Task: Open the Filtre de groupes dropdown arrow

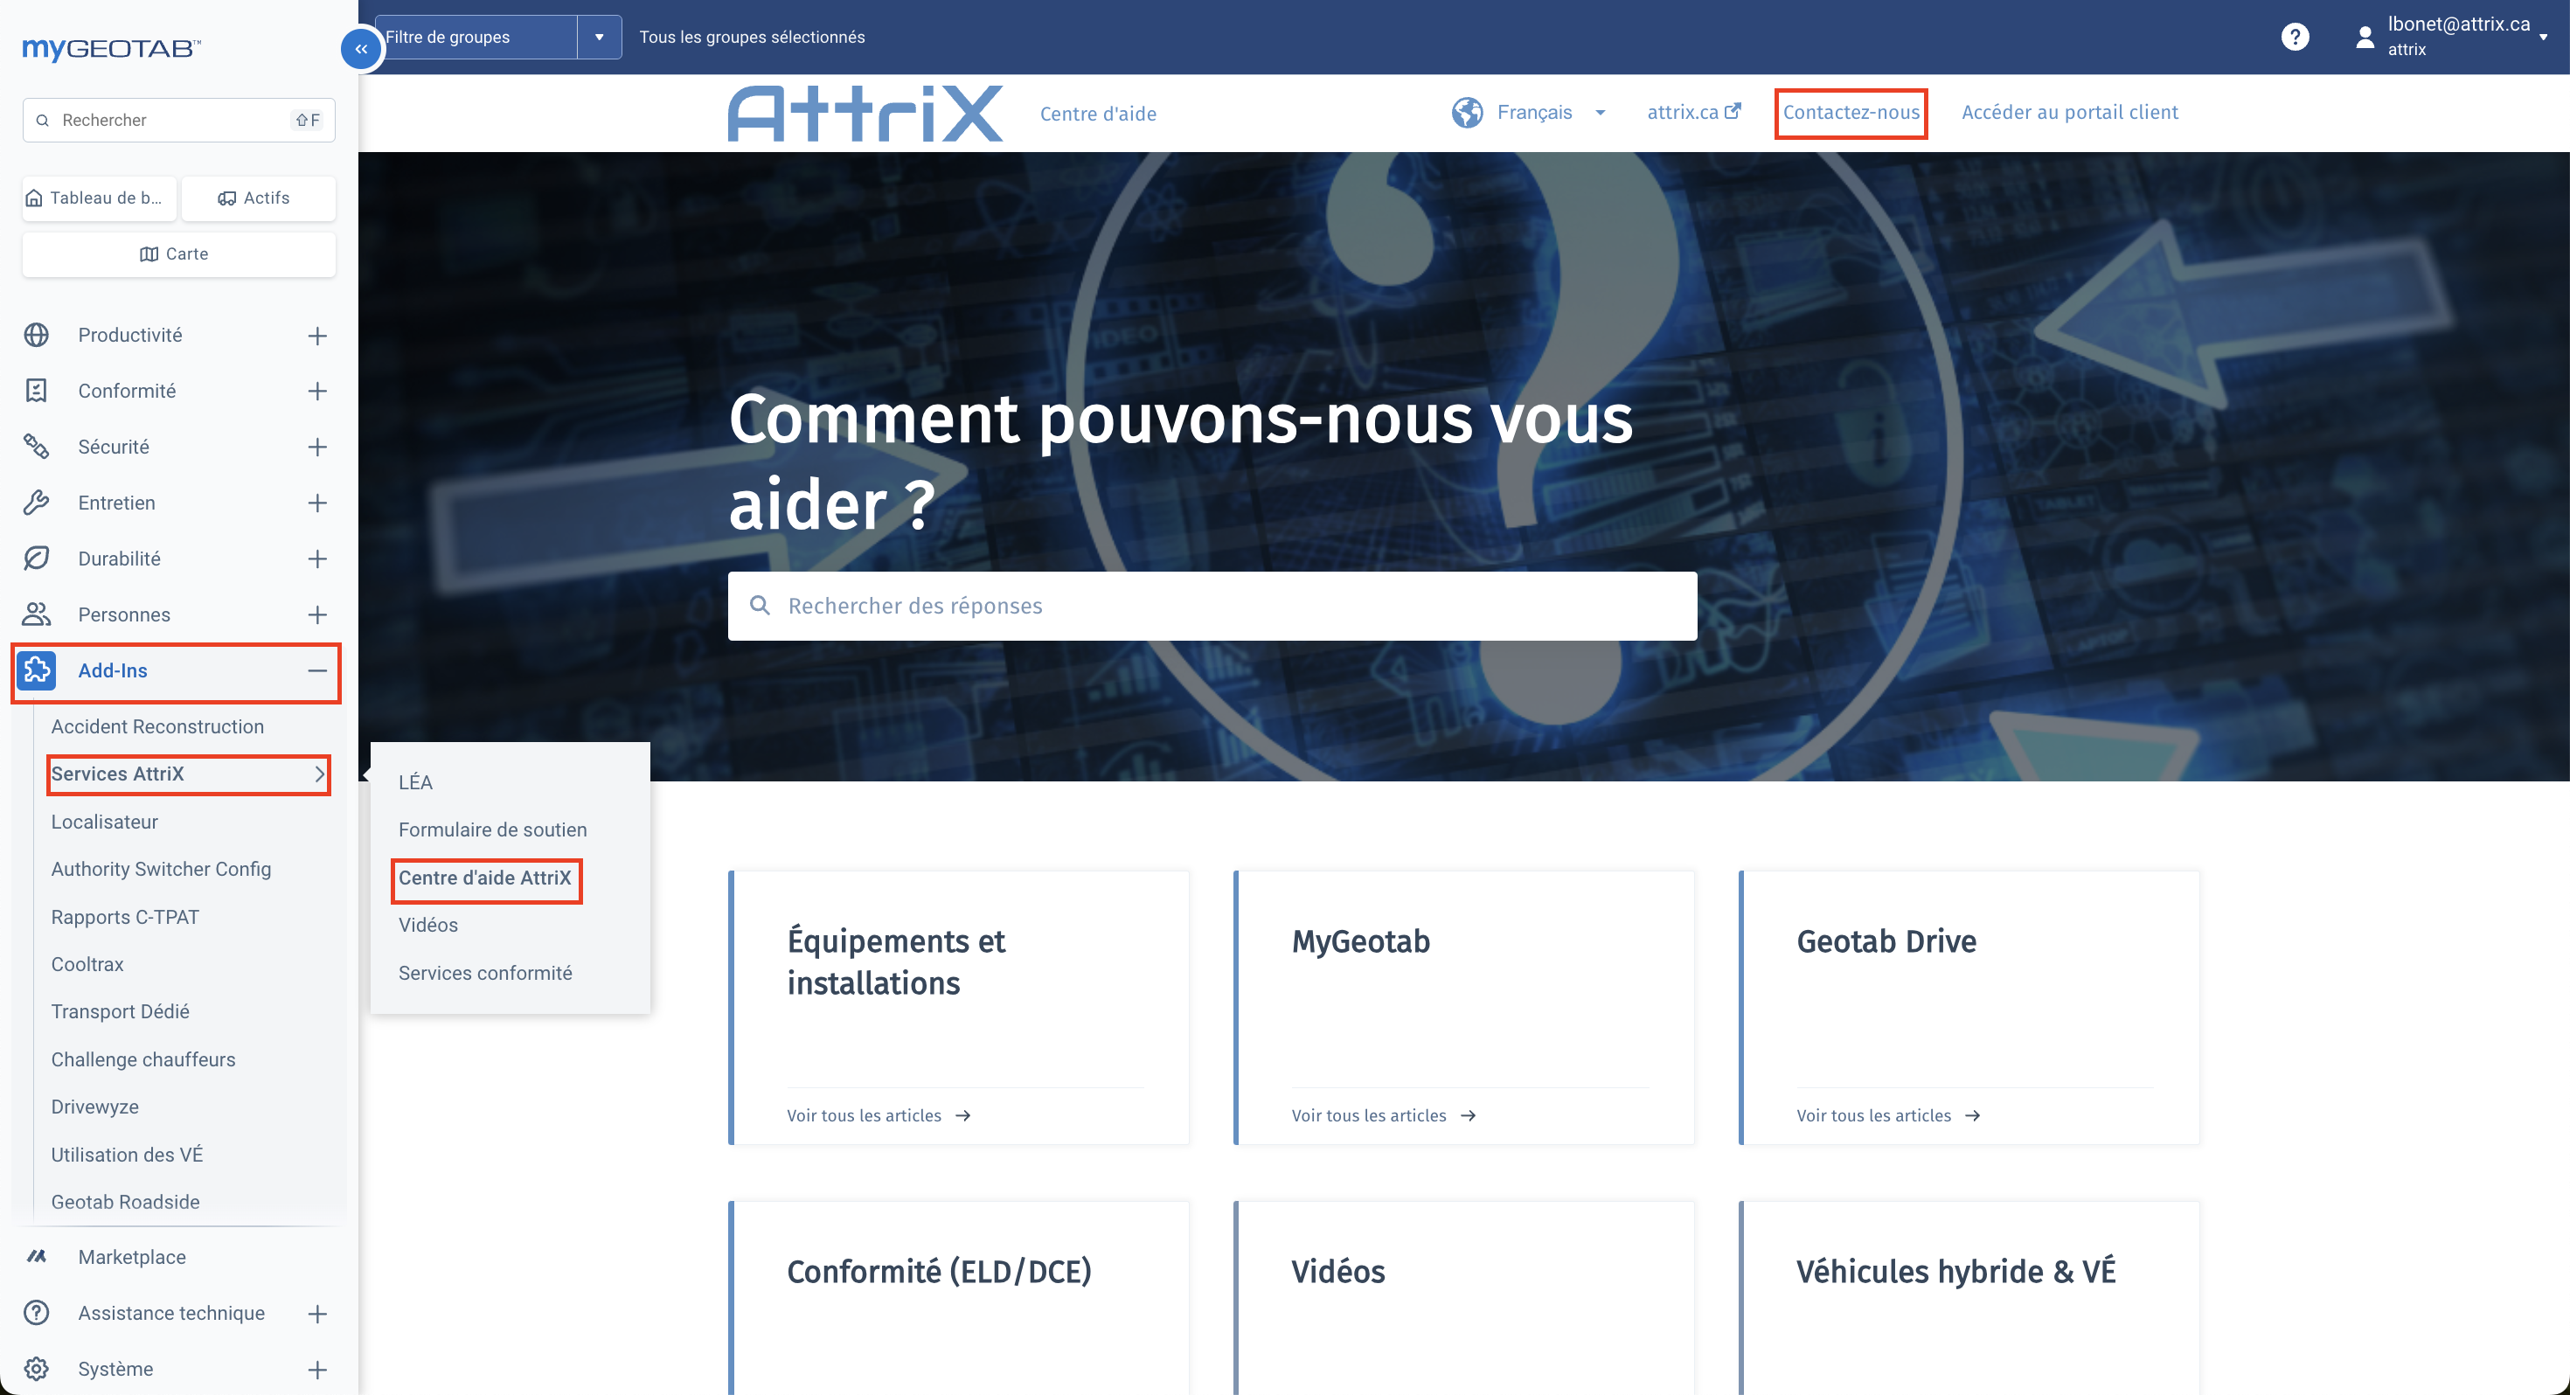Action: click(x=600, y=37)
